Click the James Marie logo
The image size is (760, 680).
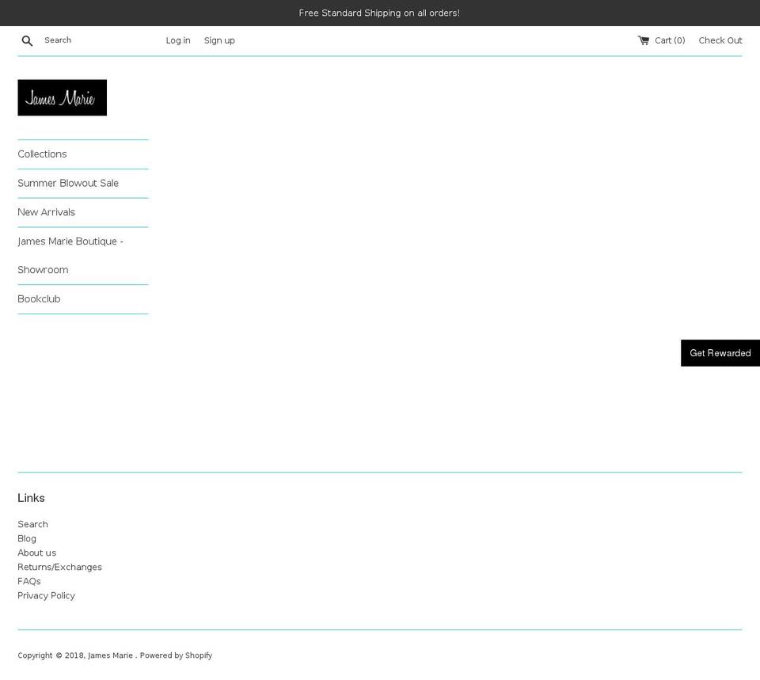click(62, 97)
